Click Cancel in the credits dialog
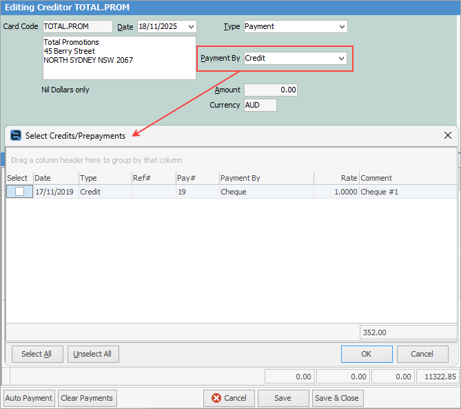 pyautogui.click(x=422, y=354)
